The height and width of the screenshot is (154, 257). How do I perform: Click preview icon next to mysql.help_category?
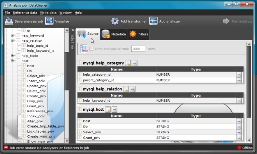(128, 63)
